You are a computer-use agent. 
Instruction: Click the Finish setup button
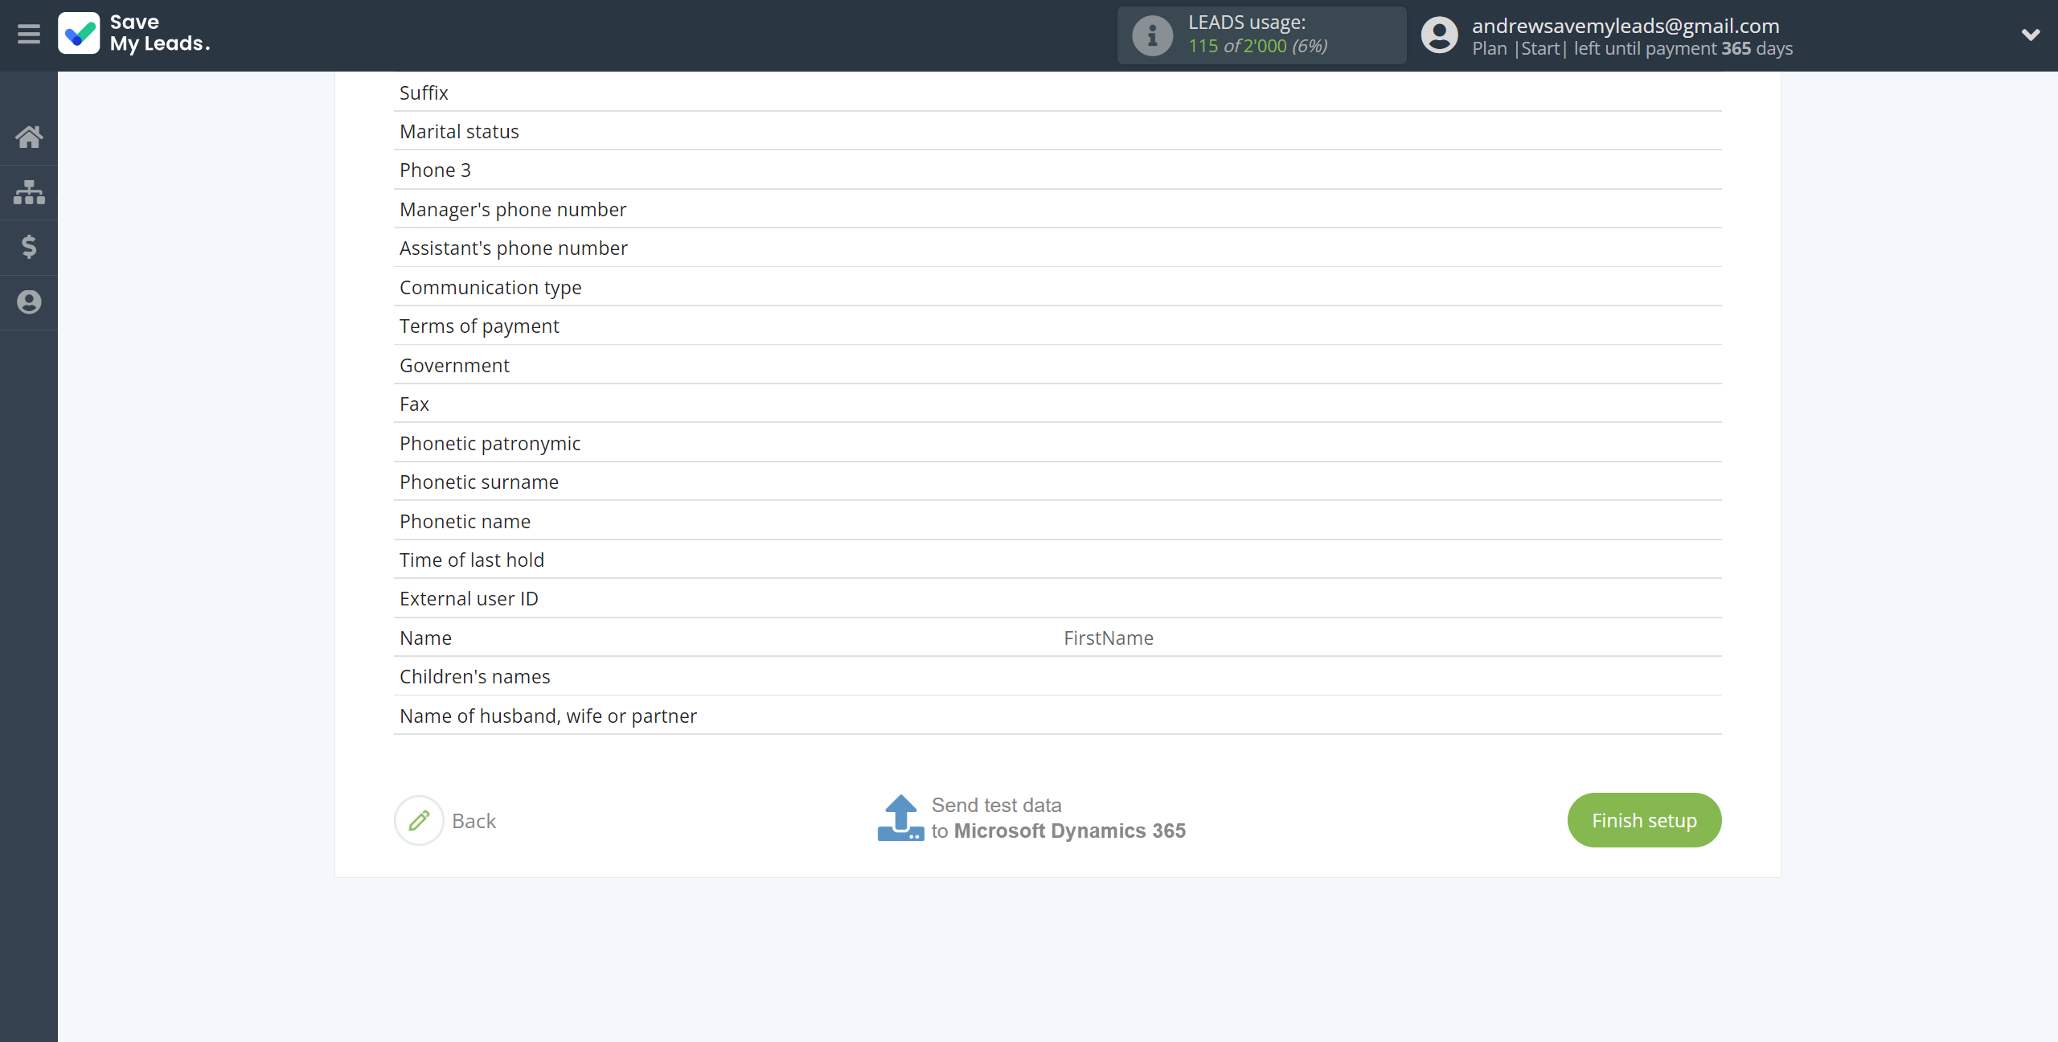[1644, 820]
